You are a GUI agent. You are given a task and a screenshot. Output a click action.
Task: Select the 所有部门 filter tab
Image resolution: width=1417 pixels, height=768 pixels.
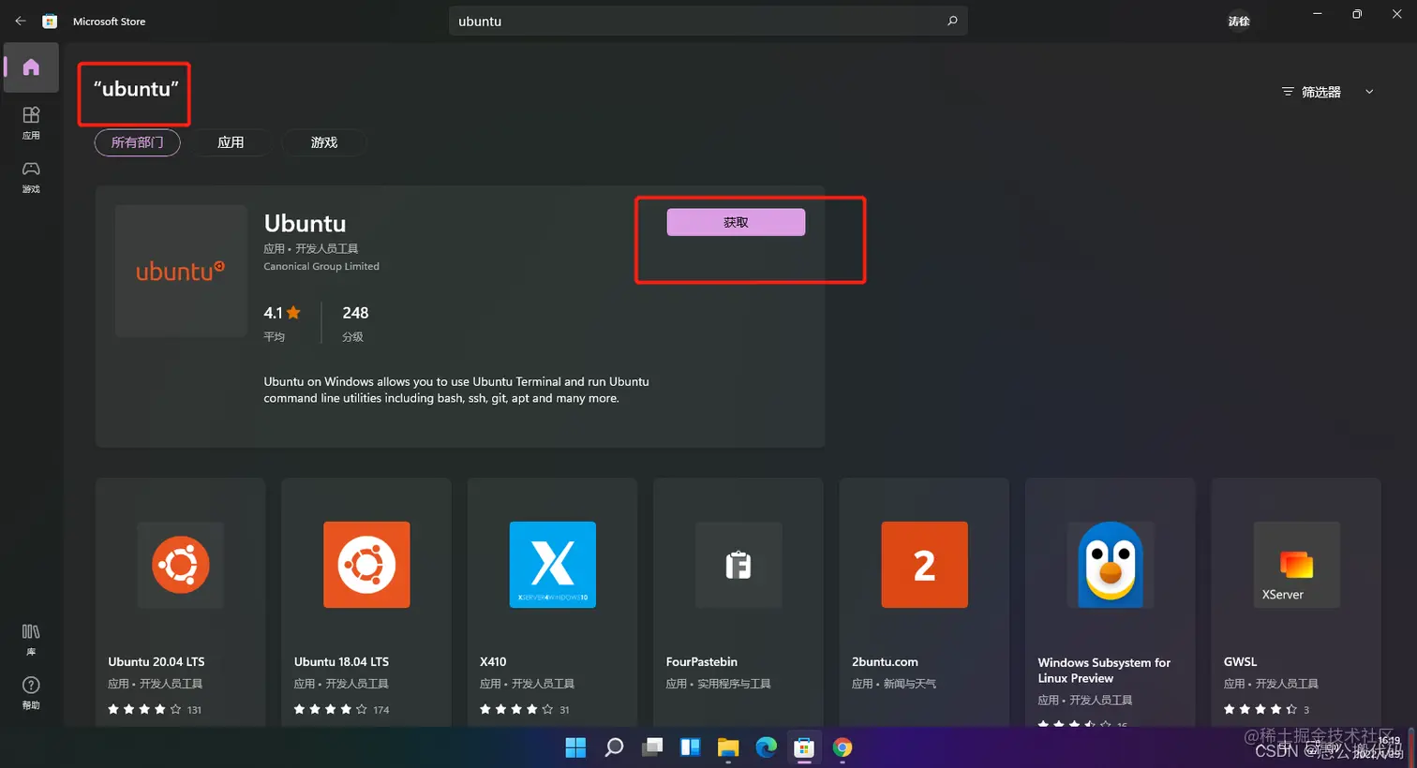137,142
